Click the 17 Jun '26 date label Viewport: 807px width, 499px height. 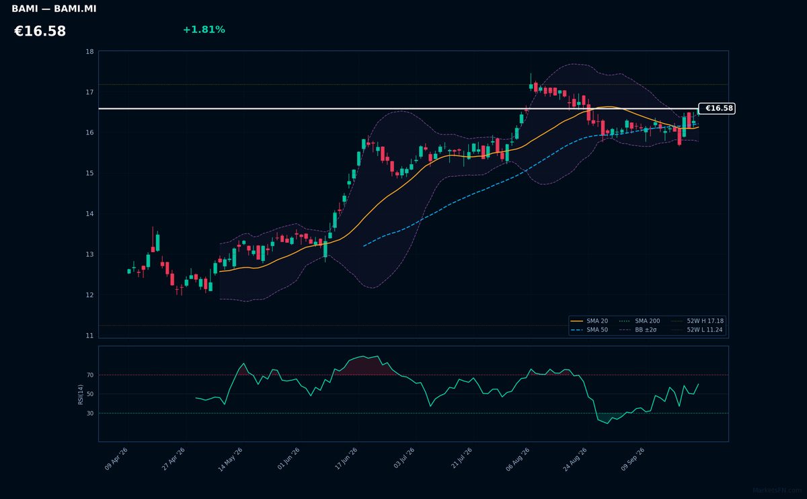pos(346,459)
